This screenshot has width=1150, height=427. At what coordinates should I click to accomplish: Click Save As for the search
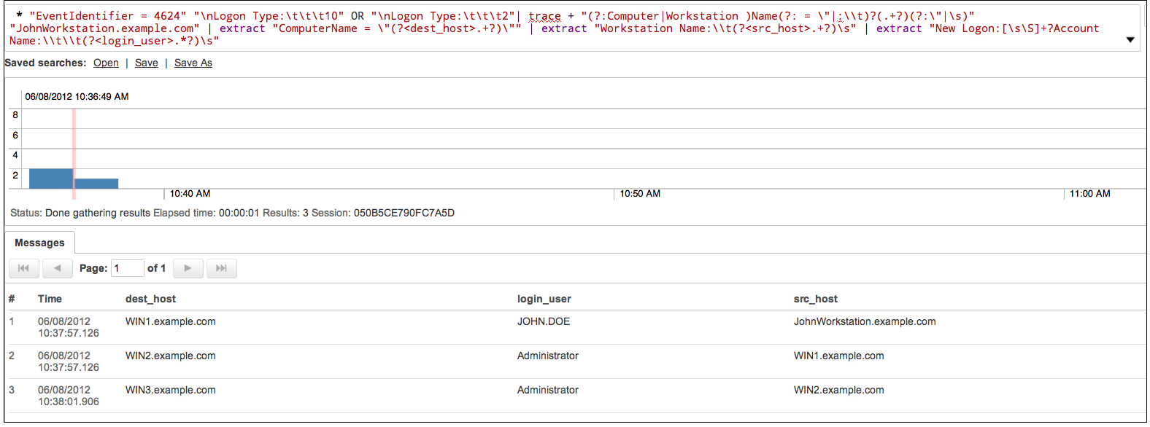click(x=193, y=63)
